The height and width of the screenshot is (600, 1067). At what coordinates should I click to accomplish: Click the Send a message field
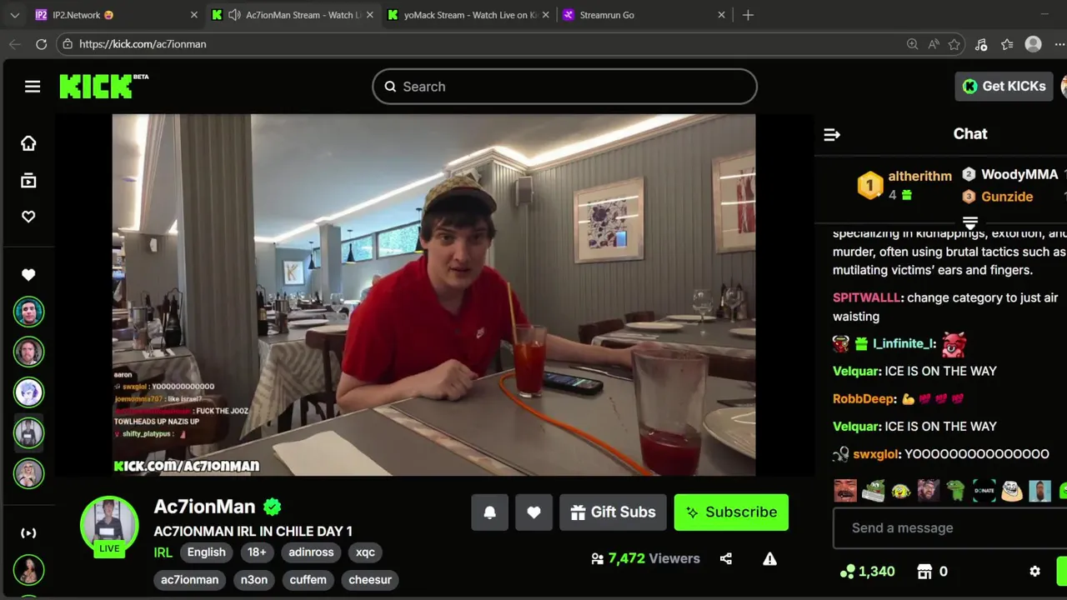(x=949, y=528)
